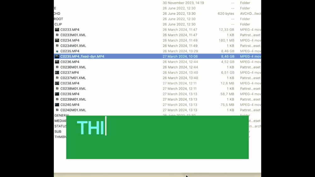315x177 pixels.
Task: Select file name C0239.MP4
Action: (x=70, y=94)
